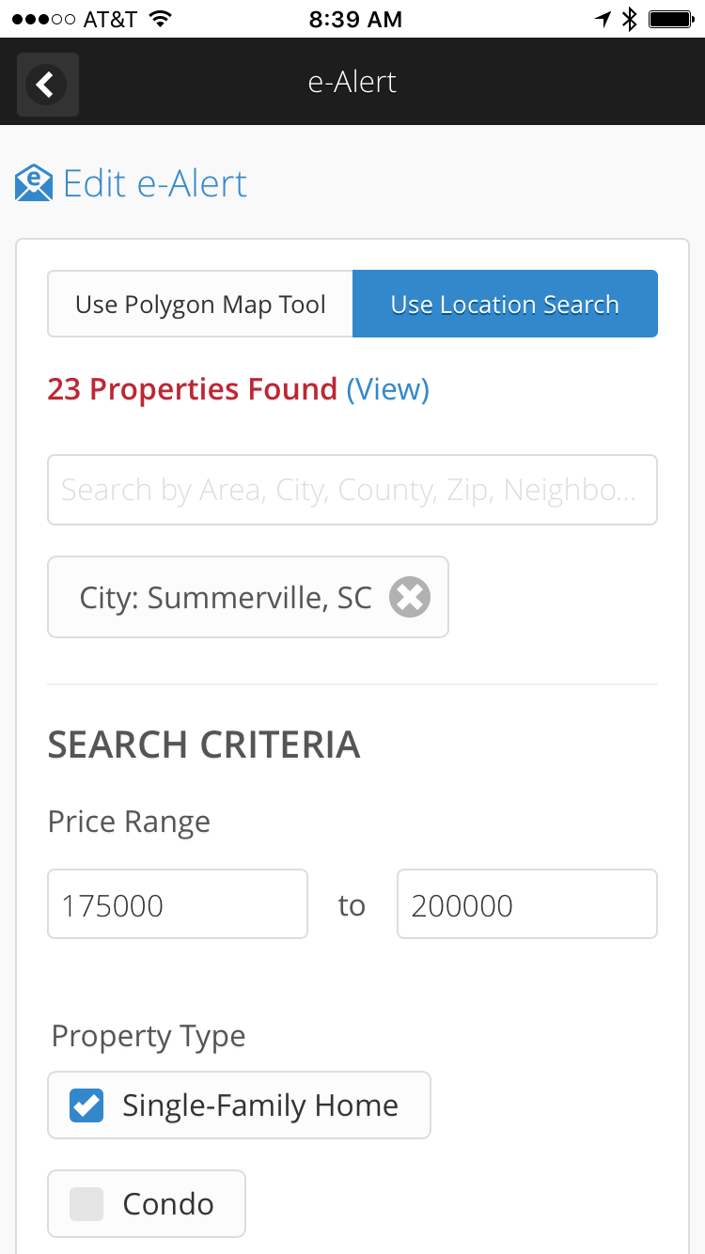Image resolution: width=705 pixels, height=1254 pixels.
Task: Focus the Search by Area, City field
Action: point(352,490)
